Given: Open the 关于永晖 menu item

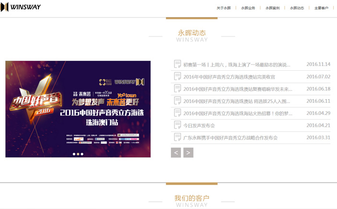Looking at the screenshot, I should click(x=223, y=8).
